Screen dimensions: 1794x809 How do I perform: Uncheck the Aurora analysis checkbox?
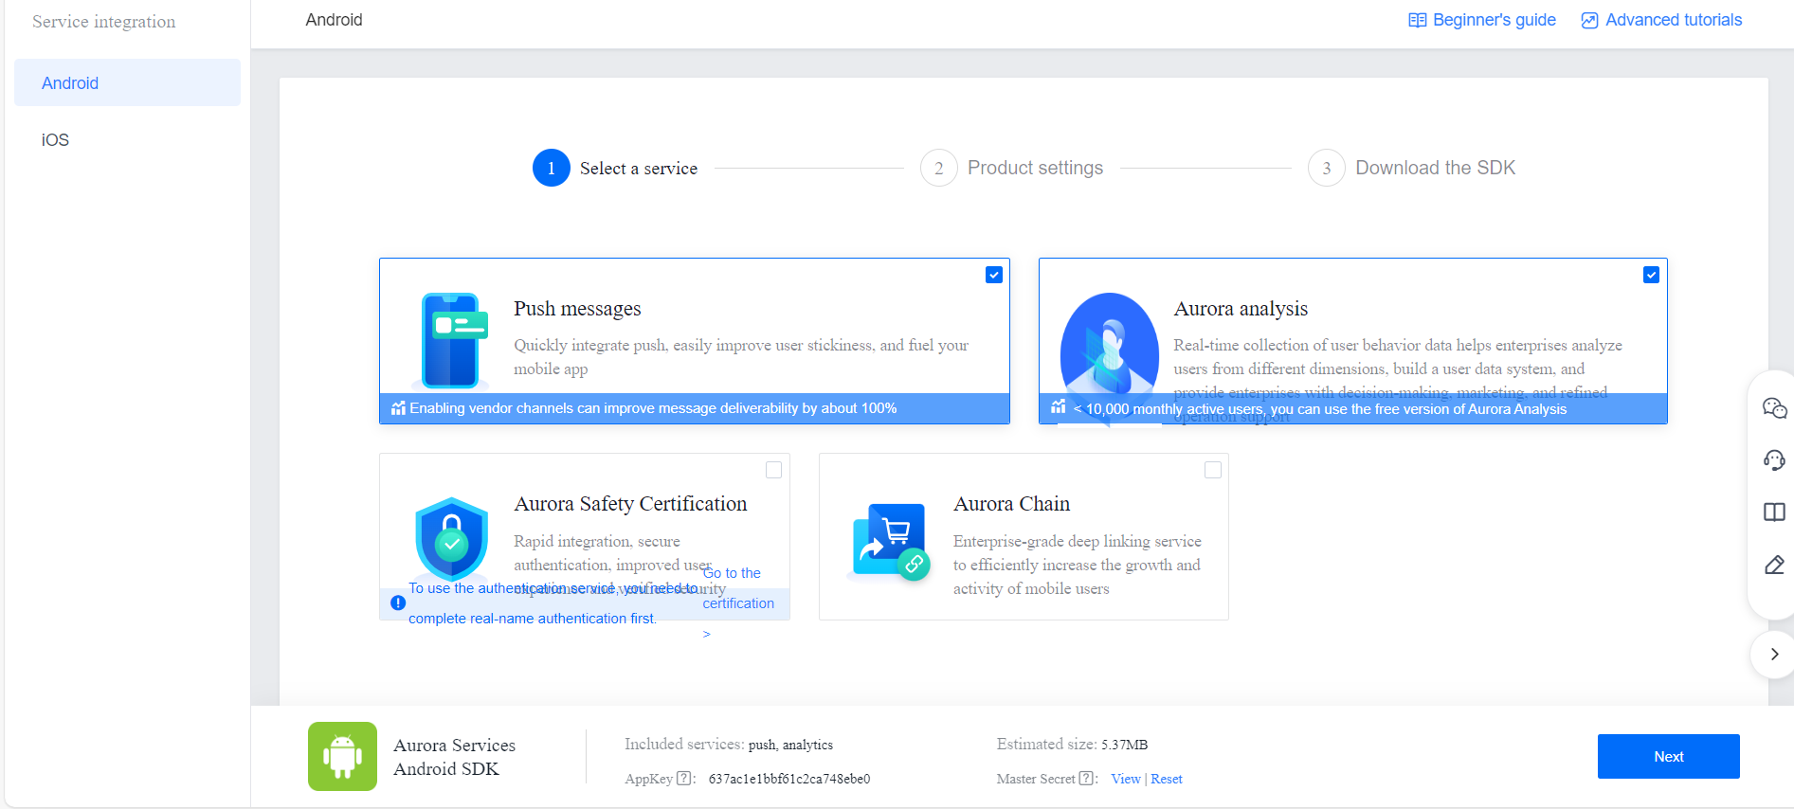[1651, 275]
